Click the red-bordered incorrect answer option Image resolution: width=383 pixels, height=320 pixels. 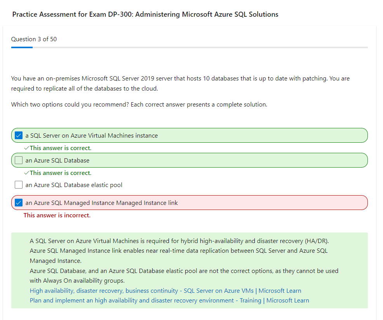190,203
